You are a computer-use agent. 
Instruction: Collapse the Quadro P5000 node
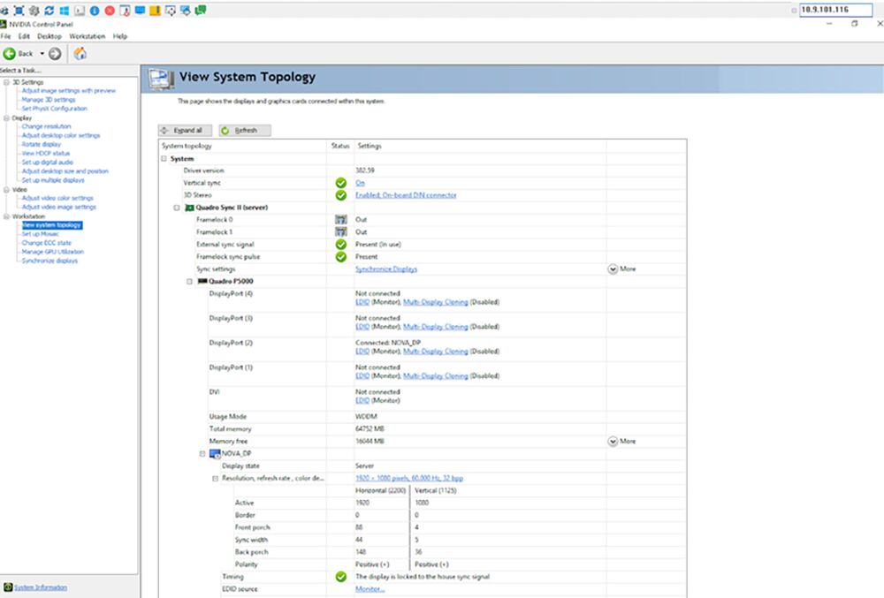pos(190,282)
